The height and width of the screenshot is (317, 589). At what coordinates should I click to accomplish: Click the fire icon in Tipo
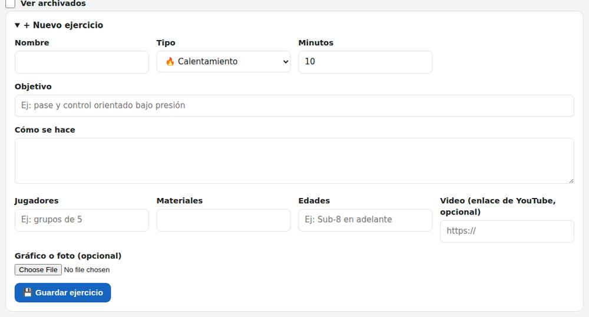(x=170, y=62)
